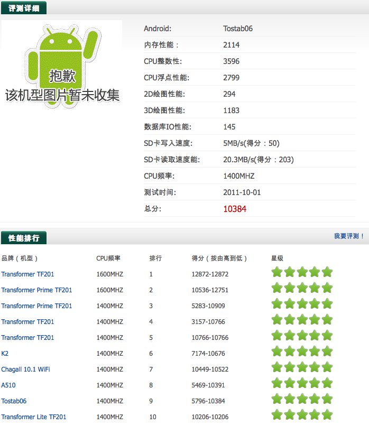Click first star in rank 1 row
The width and height of the screenshot is (369, 425).
point(277,272)
